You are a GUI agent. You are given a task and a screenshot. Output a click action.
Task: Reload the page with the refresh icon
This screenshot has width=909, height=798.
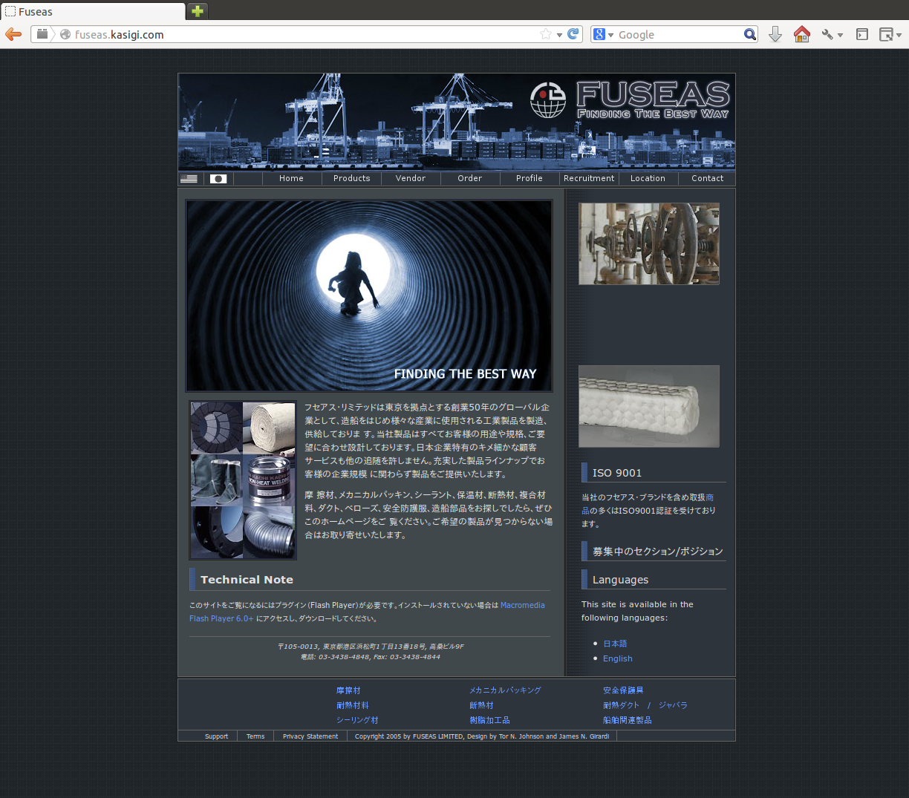click(x=573, y=34)
